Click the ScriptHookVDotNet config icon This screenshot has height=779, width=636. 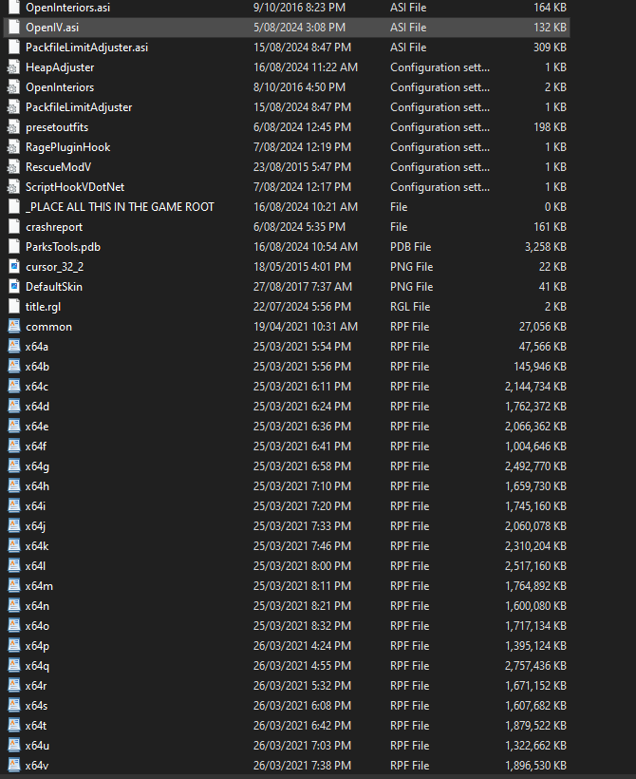pyautogui.click(x=14, y=187)
